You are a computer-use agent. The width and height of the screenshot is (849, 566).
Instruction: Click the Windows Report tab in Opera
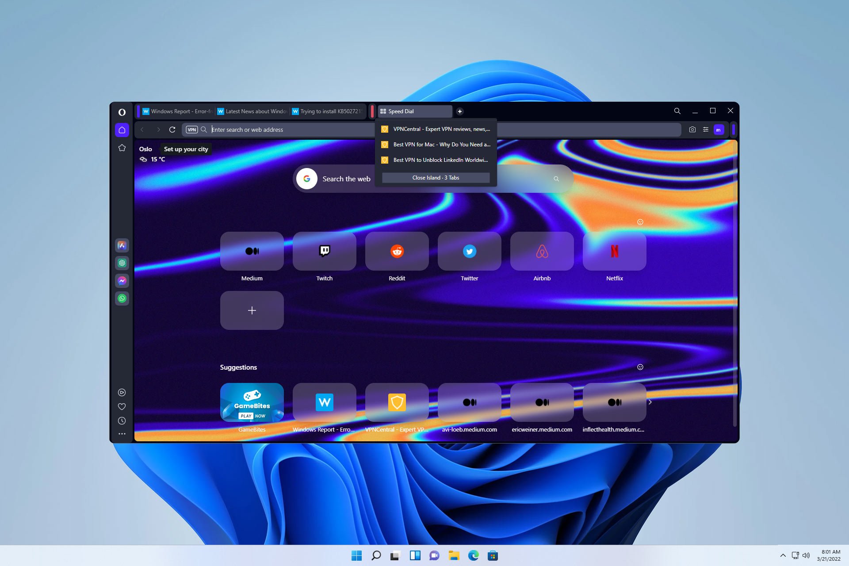[x=177, y=111]
